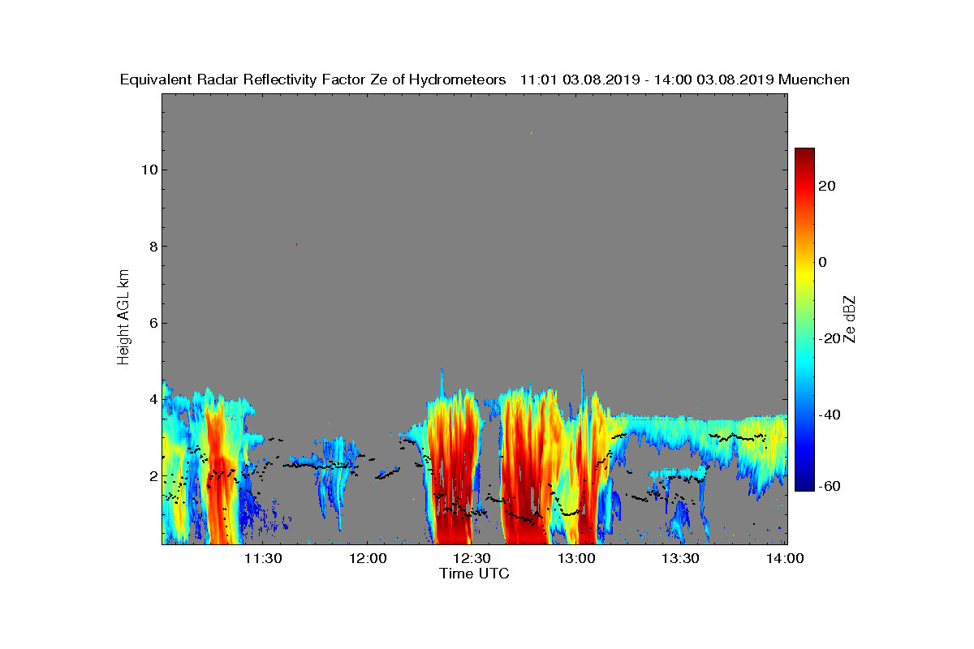Click the '6' height tick label
The image size is (974, 649).
pos(153,323)
